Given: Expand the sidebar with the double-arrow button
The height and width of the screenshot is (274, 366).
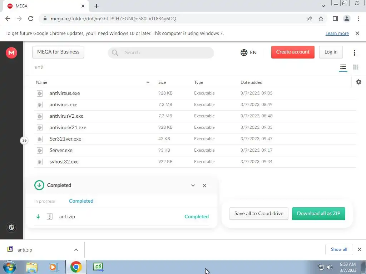Looking at the screenshot, I should pyautogui.click(x=24, y=141).
